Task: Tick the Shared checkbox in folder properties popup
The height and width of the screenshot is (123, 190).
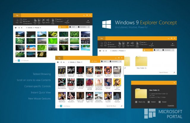Action: 160,102
